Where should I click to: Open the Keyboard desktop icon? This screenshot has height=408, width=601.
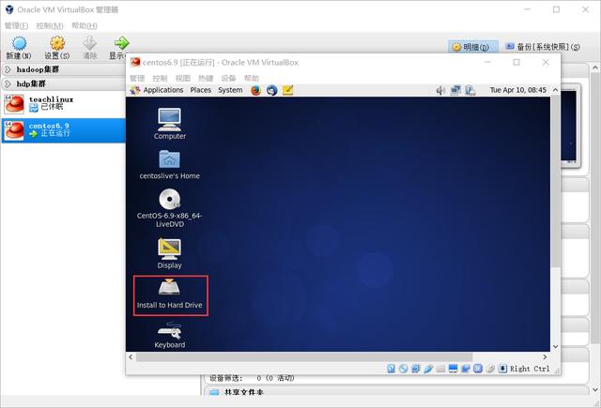[x=169, y=335]
